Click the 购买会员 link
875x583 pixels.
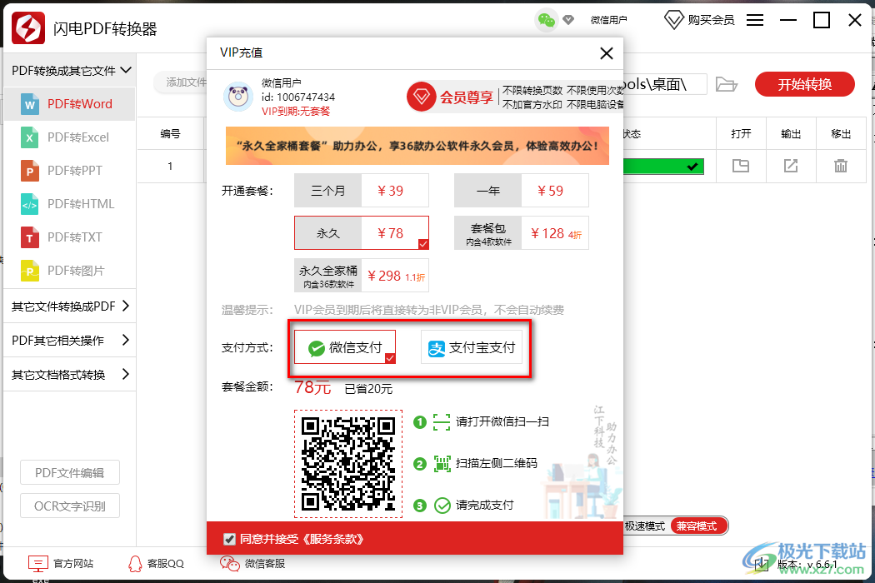[711, 21]
